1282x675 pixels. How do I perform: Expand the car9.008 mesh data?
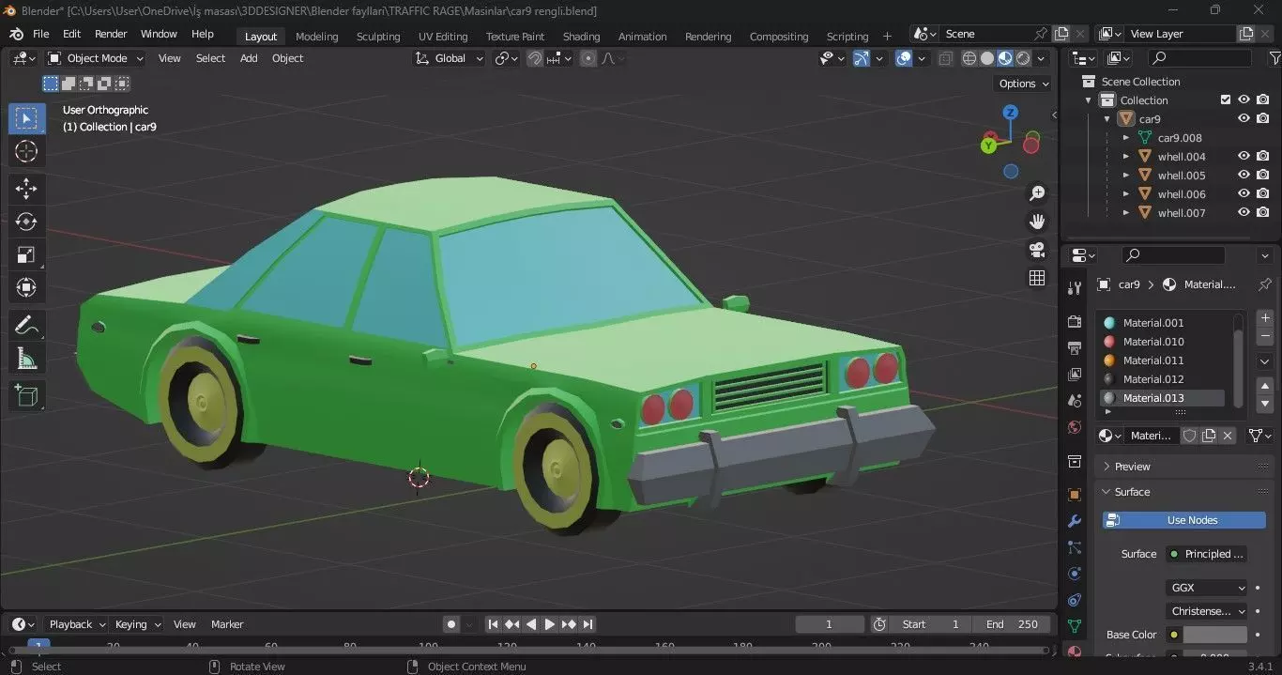click(x=1126, y=138)
